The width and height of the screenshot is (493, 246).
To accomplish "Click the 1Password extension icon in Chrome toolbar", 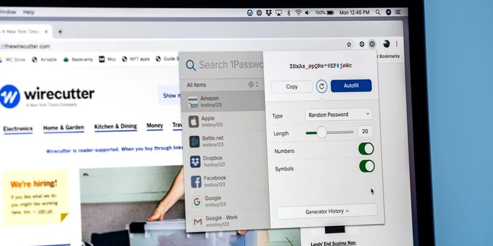I will [372, 44].
